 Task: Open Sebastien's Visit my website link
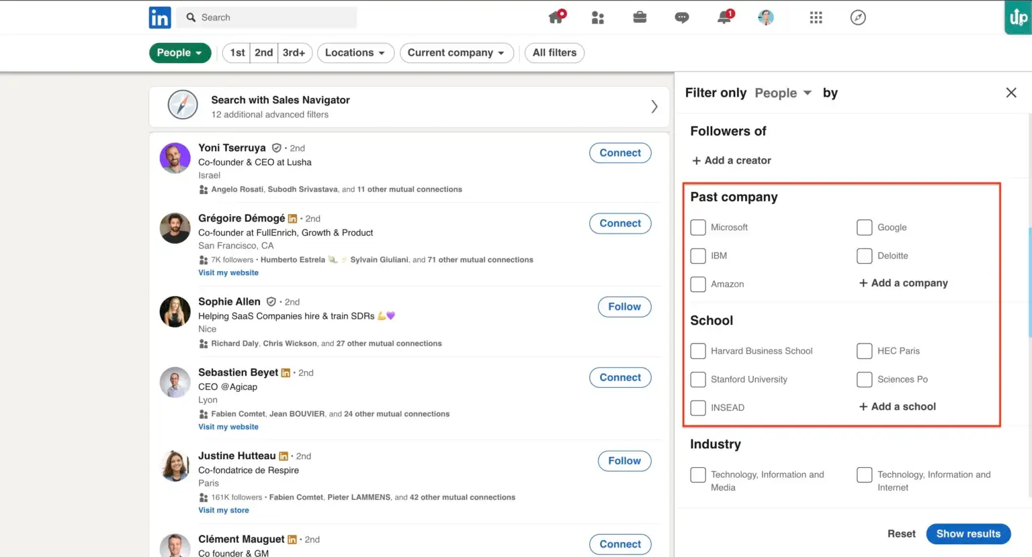pos(228,427)
